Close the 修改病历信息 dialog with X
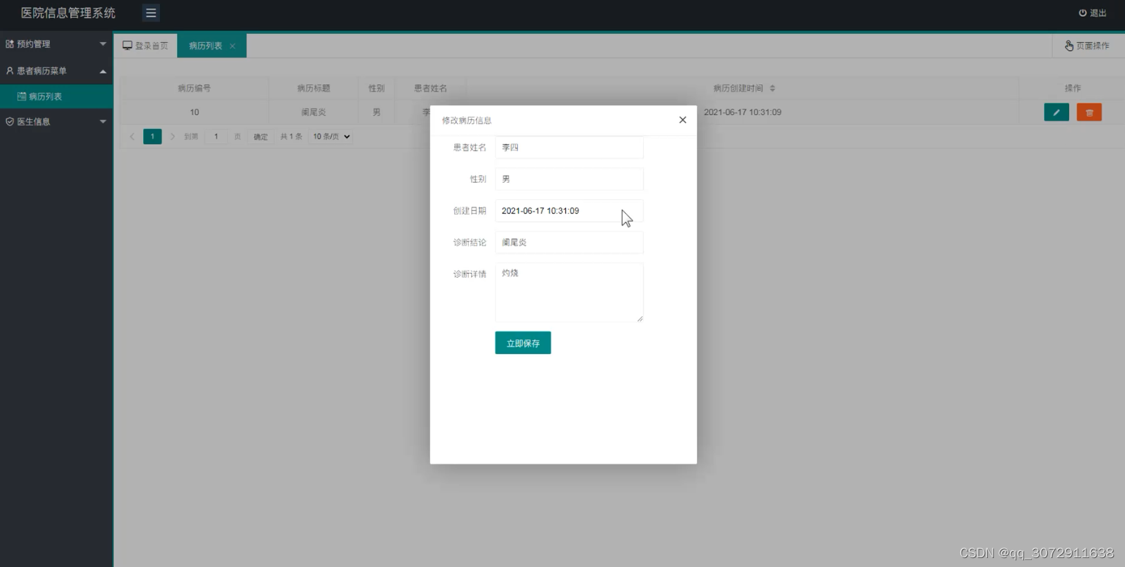The height and width of the screenshot is (567, 1125). (x=682, y=120)
